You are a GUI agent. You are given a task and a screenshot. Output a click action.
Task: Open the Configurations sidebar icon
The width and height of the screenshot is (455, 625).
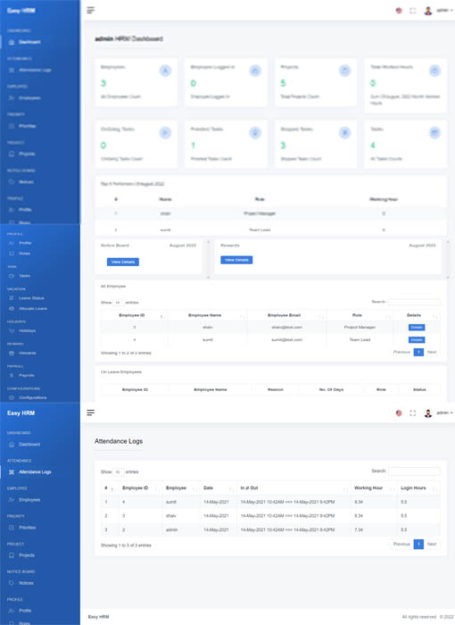coord(12,397)
